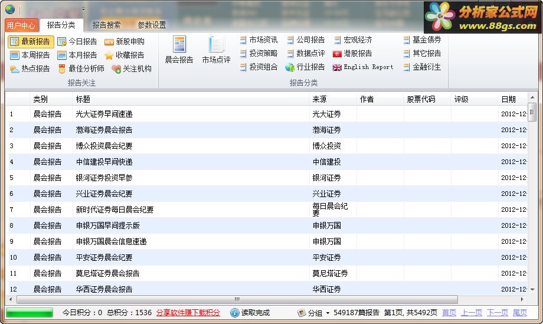This screenshot has width=543, height=324.
Task: Show 本周报告 weekly reports
Action: click(30, 55)
